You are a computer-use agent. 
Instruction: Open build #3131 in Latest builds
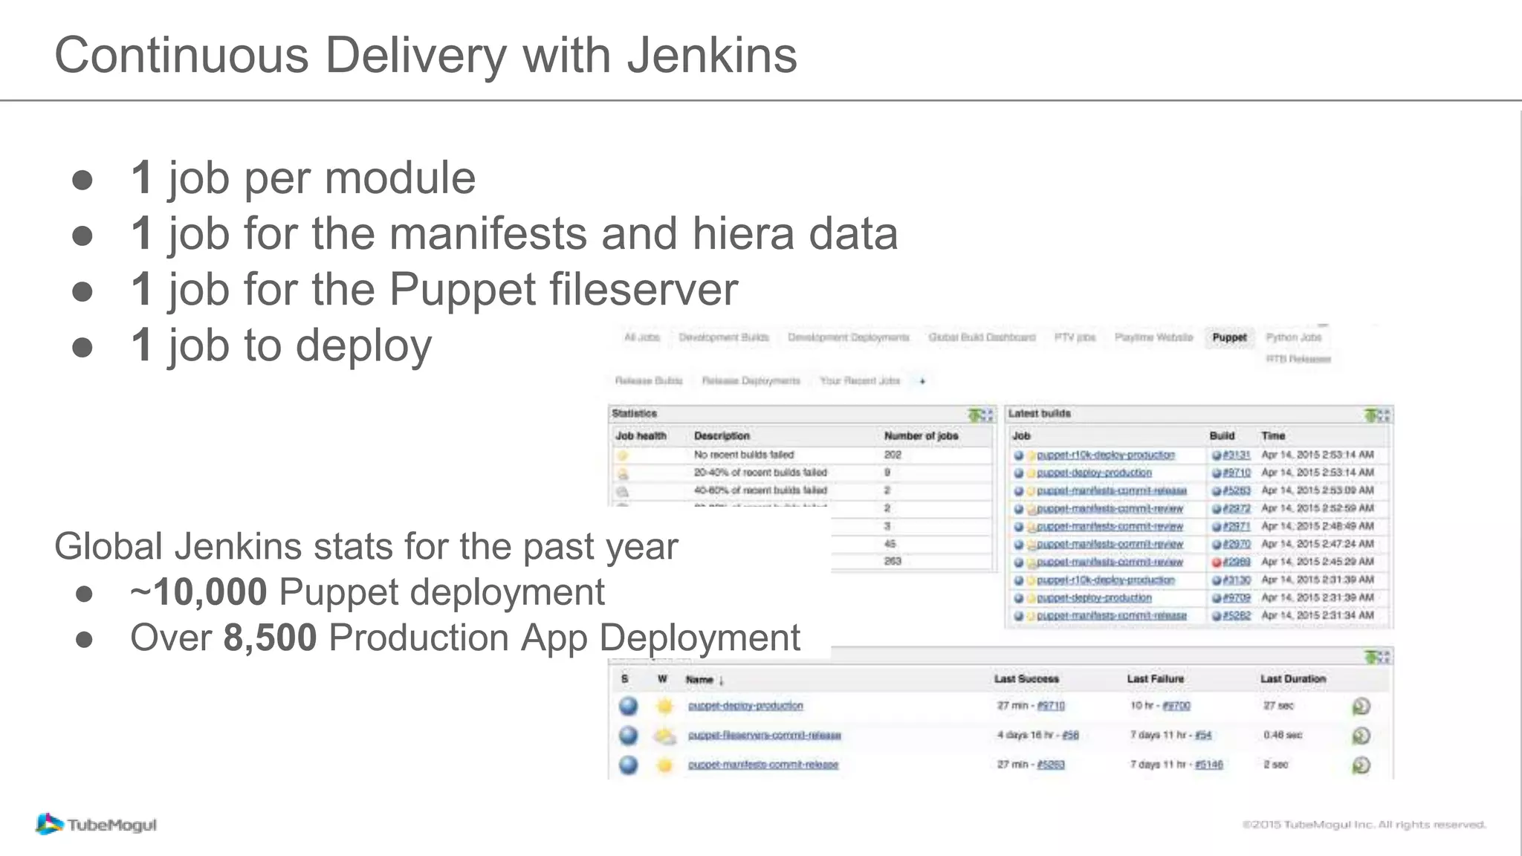point(1237,455)
